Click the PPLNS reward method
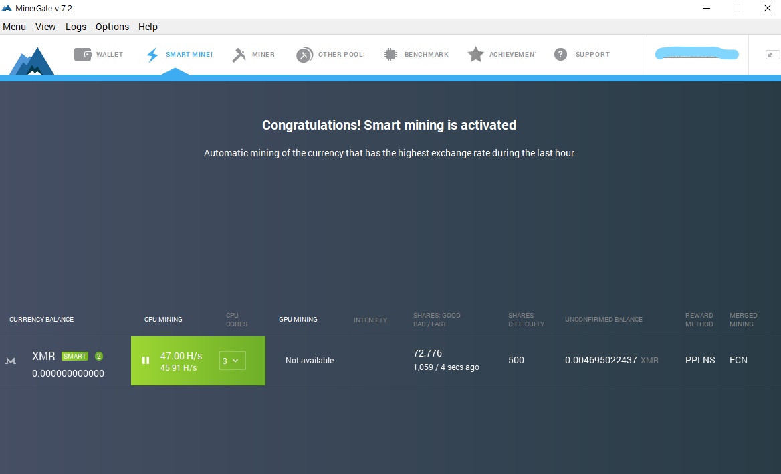The width and height of the screenshot is (781, 474). click(x=700, y=360)
